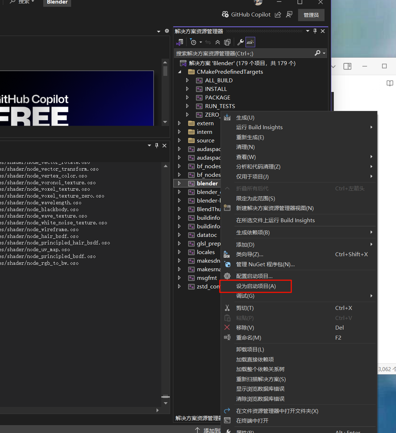Click the 类向导 icon in context menu
396x433 pixels.
tap(227, 254)
